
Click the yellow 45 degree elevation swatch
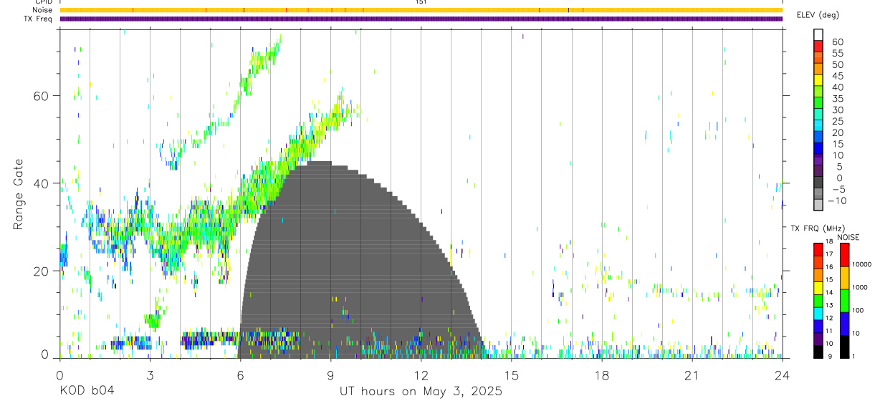coord(818,81)
